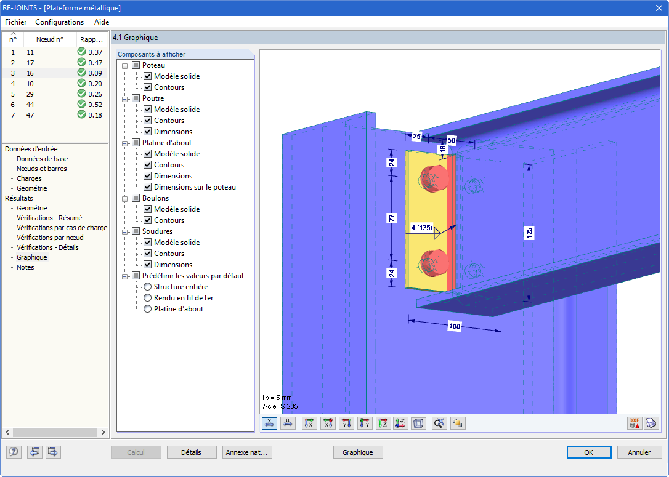Screen dimensions: 669x477
Task: Collapse the Poutre tree node
Action: [x=125, y=99]
